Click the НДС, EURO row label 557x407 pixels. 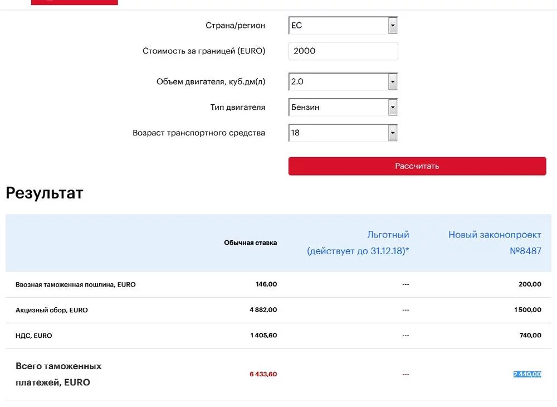click(x=34, y=336)
